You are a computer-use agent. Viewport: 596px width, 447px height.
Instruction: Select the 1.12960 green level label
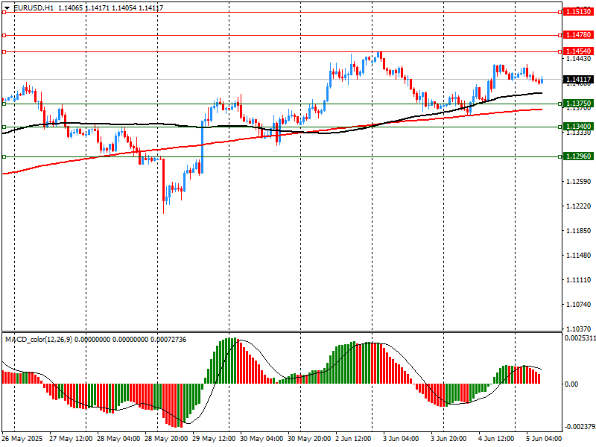click(x=578, y=156)
